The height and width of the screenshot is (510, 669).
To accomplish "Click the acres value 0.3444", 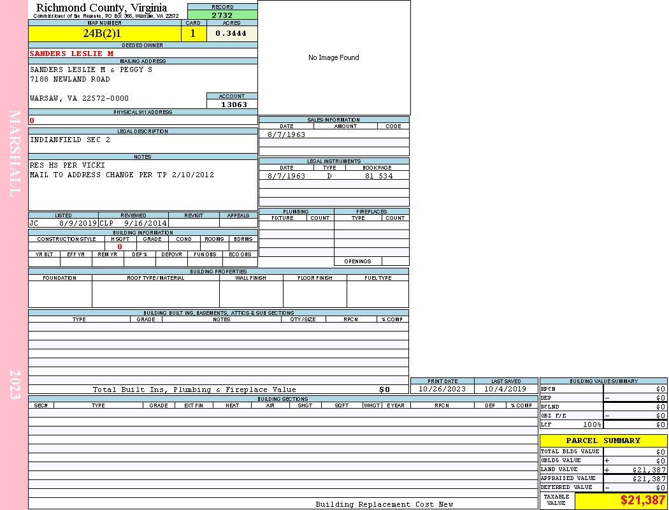I will (x=231, y=34).
